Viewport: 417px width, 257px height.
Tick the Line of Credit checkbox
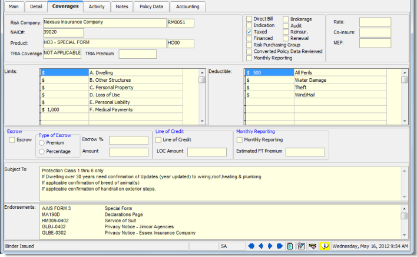158,140
